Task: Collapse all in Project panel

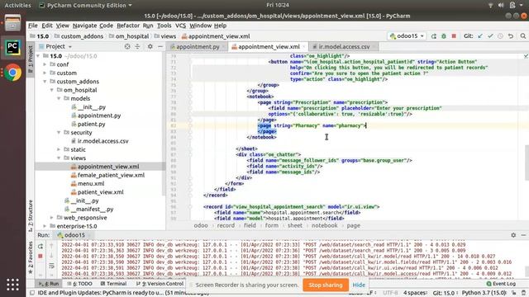Action: [137, 46]
